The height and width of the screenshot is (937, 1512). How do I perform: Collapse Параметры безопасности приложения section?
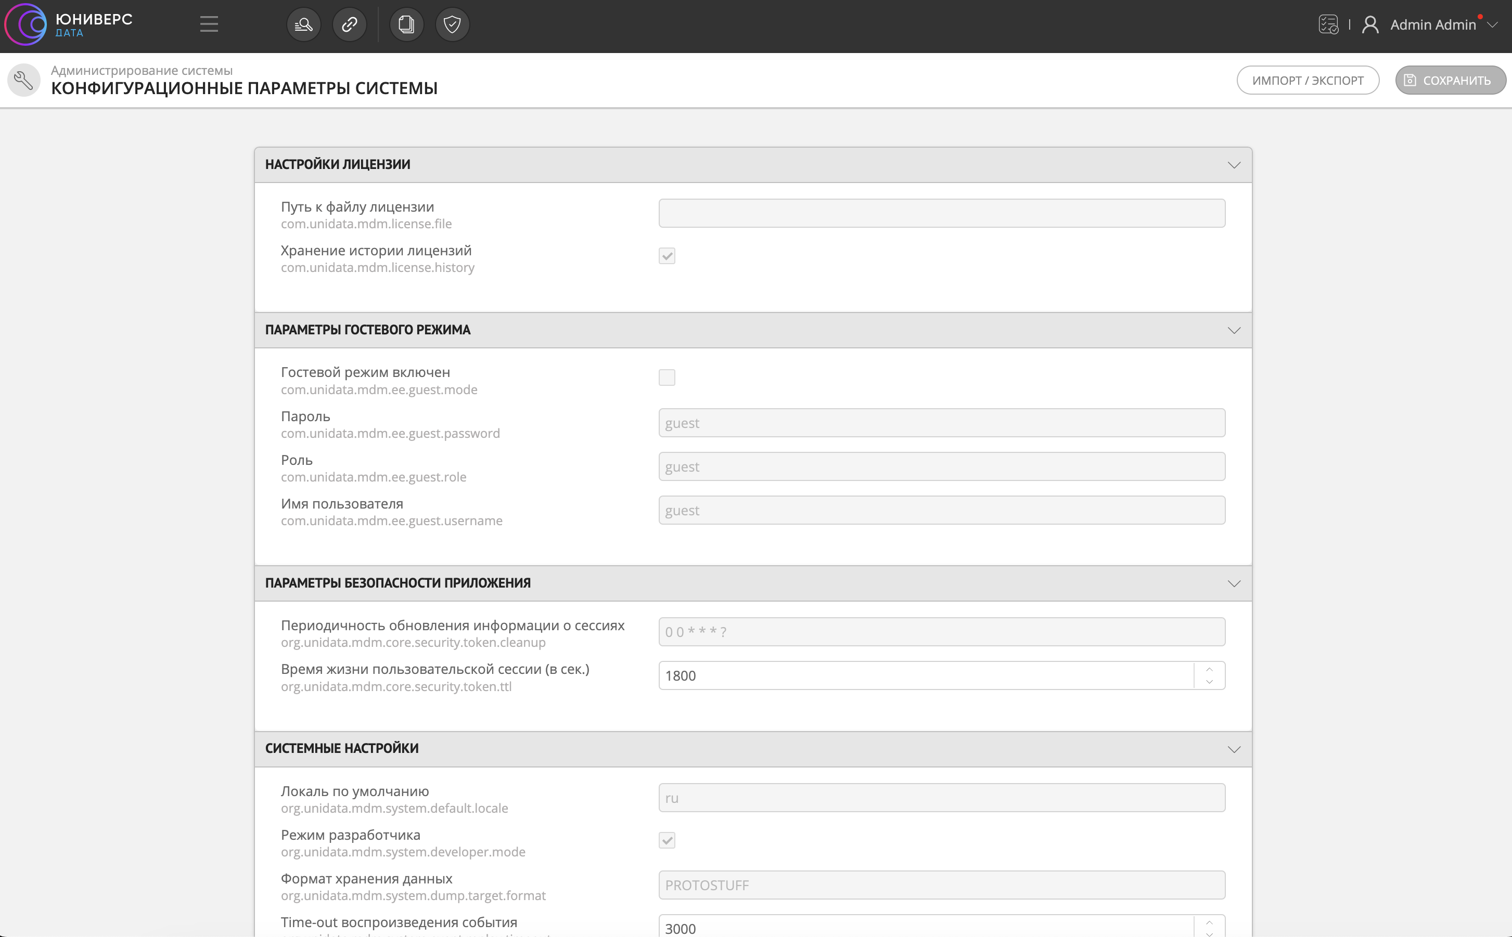tap(1234, 584)
